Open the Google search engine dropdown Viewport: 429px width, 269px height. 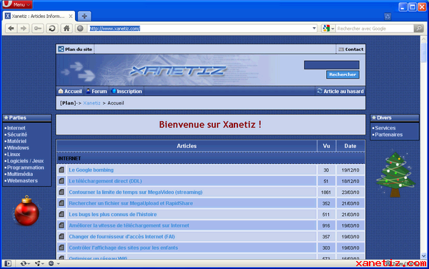click(328, 29)
